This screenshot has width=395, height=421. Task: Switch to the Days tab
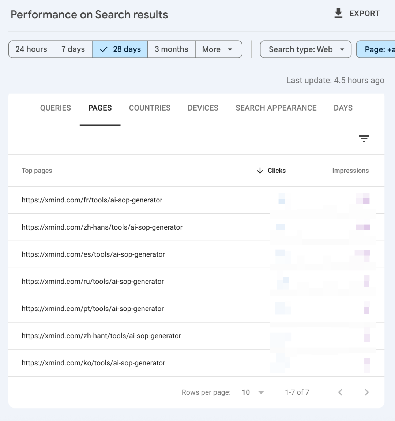(343, 108)
